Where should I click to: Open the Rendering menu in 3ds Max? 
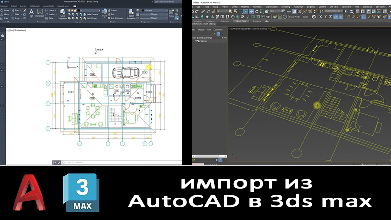[x=286, y=7]
